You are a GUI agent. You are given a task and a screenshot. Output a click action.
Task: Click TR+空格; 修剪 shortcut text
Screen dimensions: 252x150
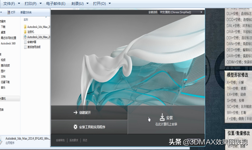pos(236,88)
